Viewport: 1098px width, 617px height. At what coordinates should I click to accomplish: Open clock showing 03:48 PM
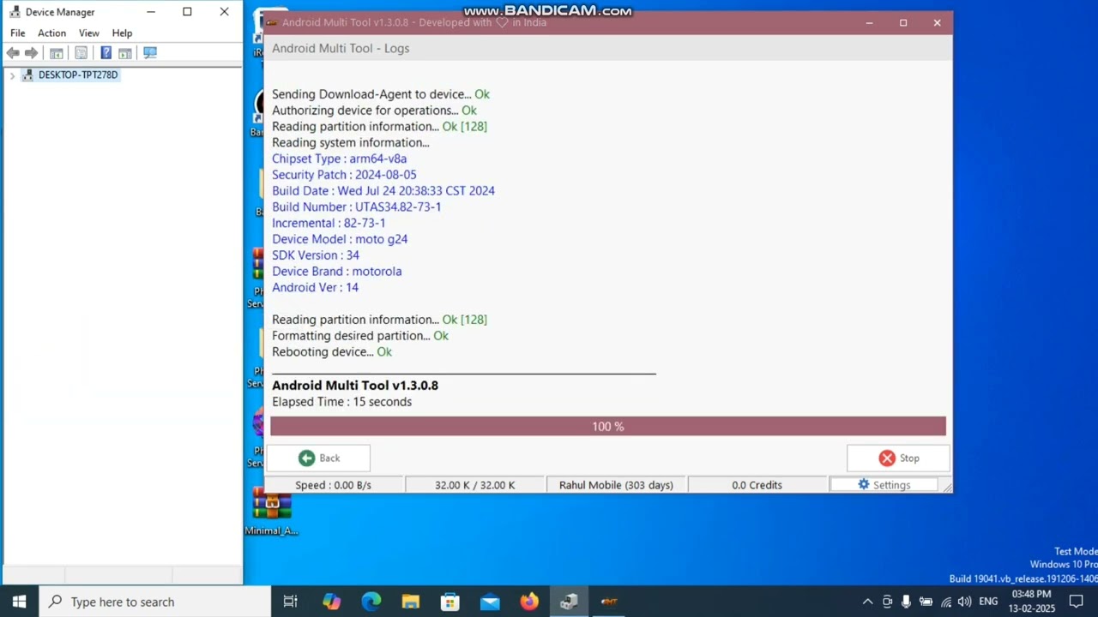pos(1031,602)
